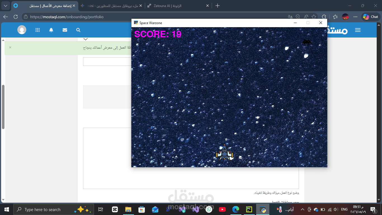This screenshot has height=215, width=382.
Task: Click the SCORE: 19 text in the game
Action: coord(158,34)
